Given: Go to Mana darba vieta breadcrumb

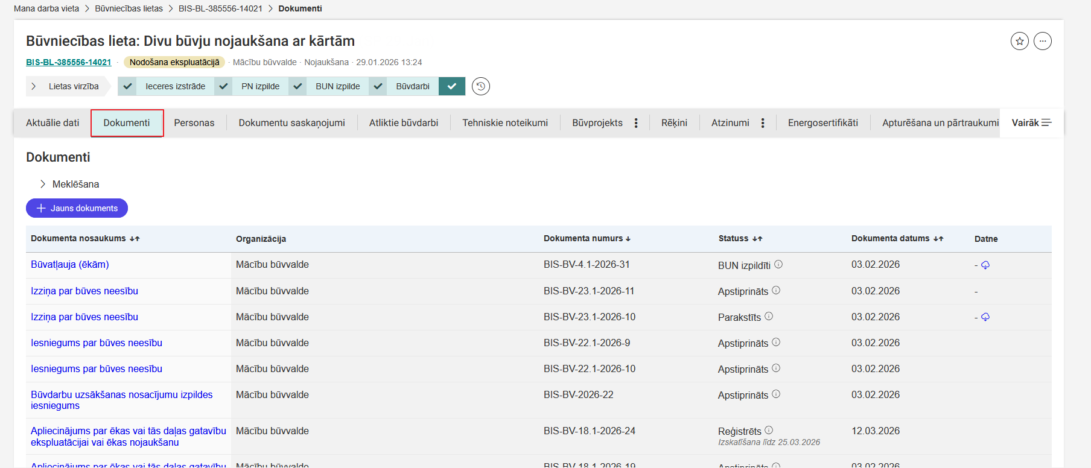Looking at the screenshot, I should pos(46,8).
